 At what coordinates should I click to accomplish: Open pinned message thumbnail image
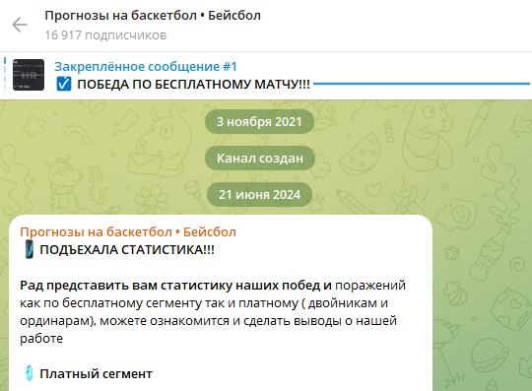point(29,75)
